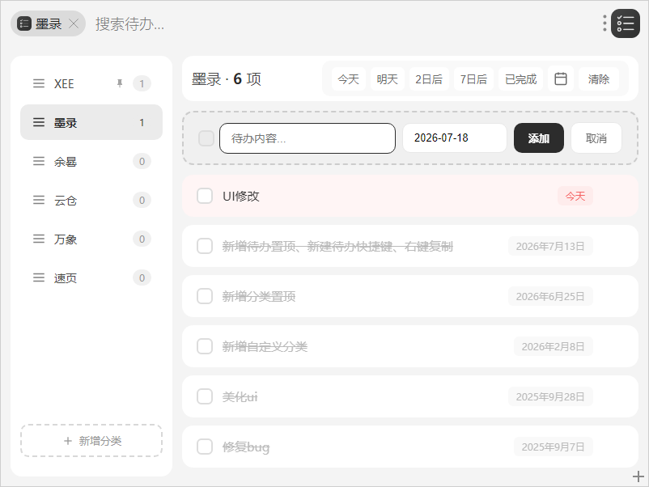Select the XEE category in sidebar

(x=91, y=83)
